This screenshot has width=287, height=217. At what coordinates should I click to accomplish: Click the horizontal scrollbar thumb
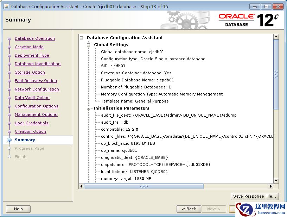pyautogui.click(x=144, y=186)
